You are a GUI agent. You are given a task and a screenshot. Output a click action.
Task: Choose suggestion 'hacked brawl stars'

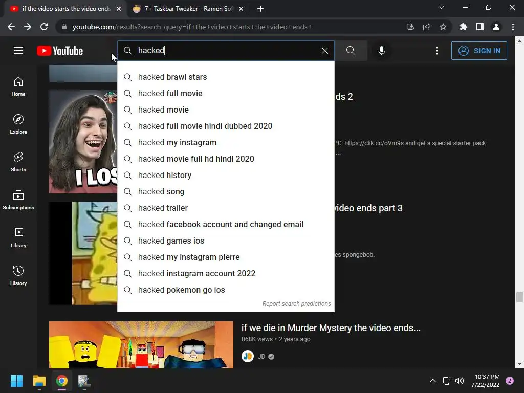point(226,77)
